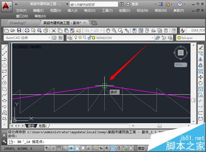
Task: Open the 绘图(D) Draw menu
Action: click(124, 11)
